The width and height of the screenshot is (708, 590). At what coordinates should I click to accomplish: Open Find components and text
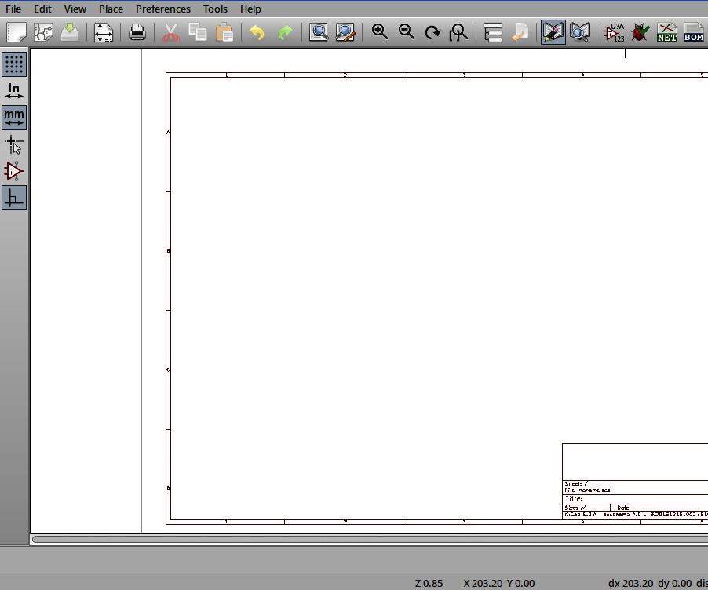pos(319,32)
